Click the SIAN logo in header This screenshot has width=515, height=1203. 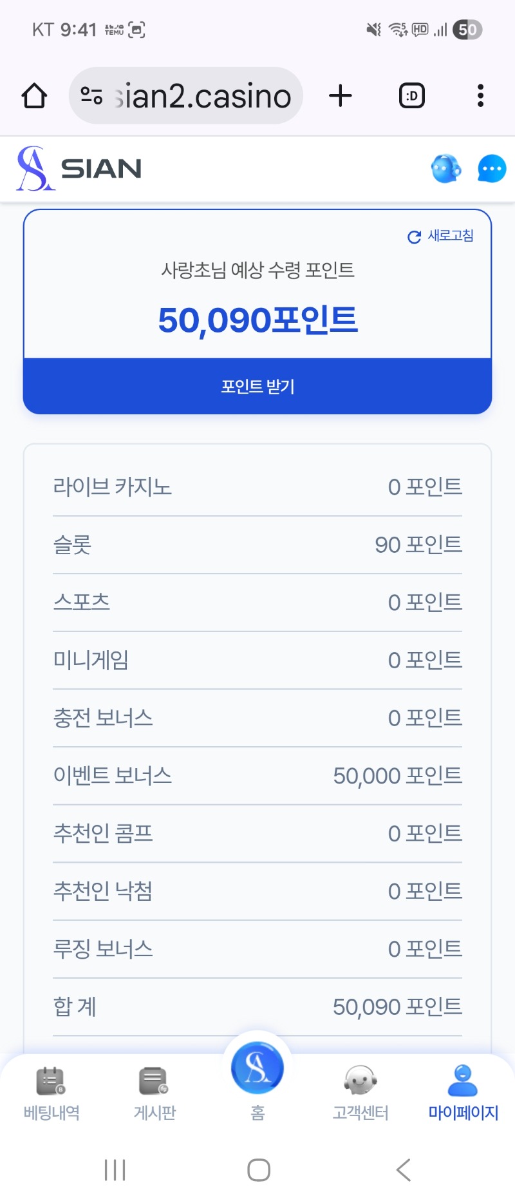pyautogui.click(x=79, y=169)
